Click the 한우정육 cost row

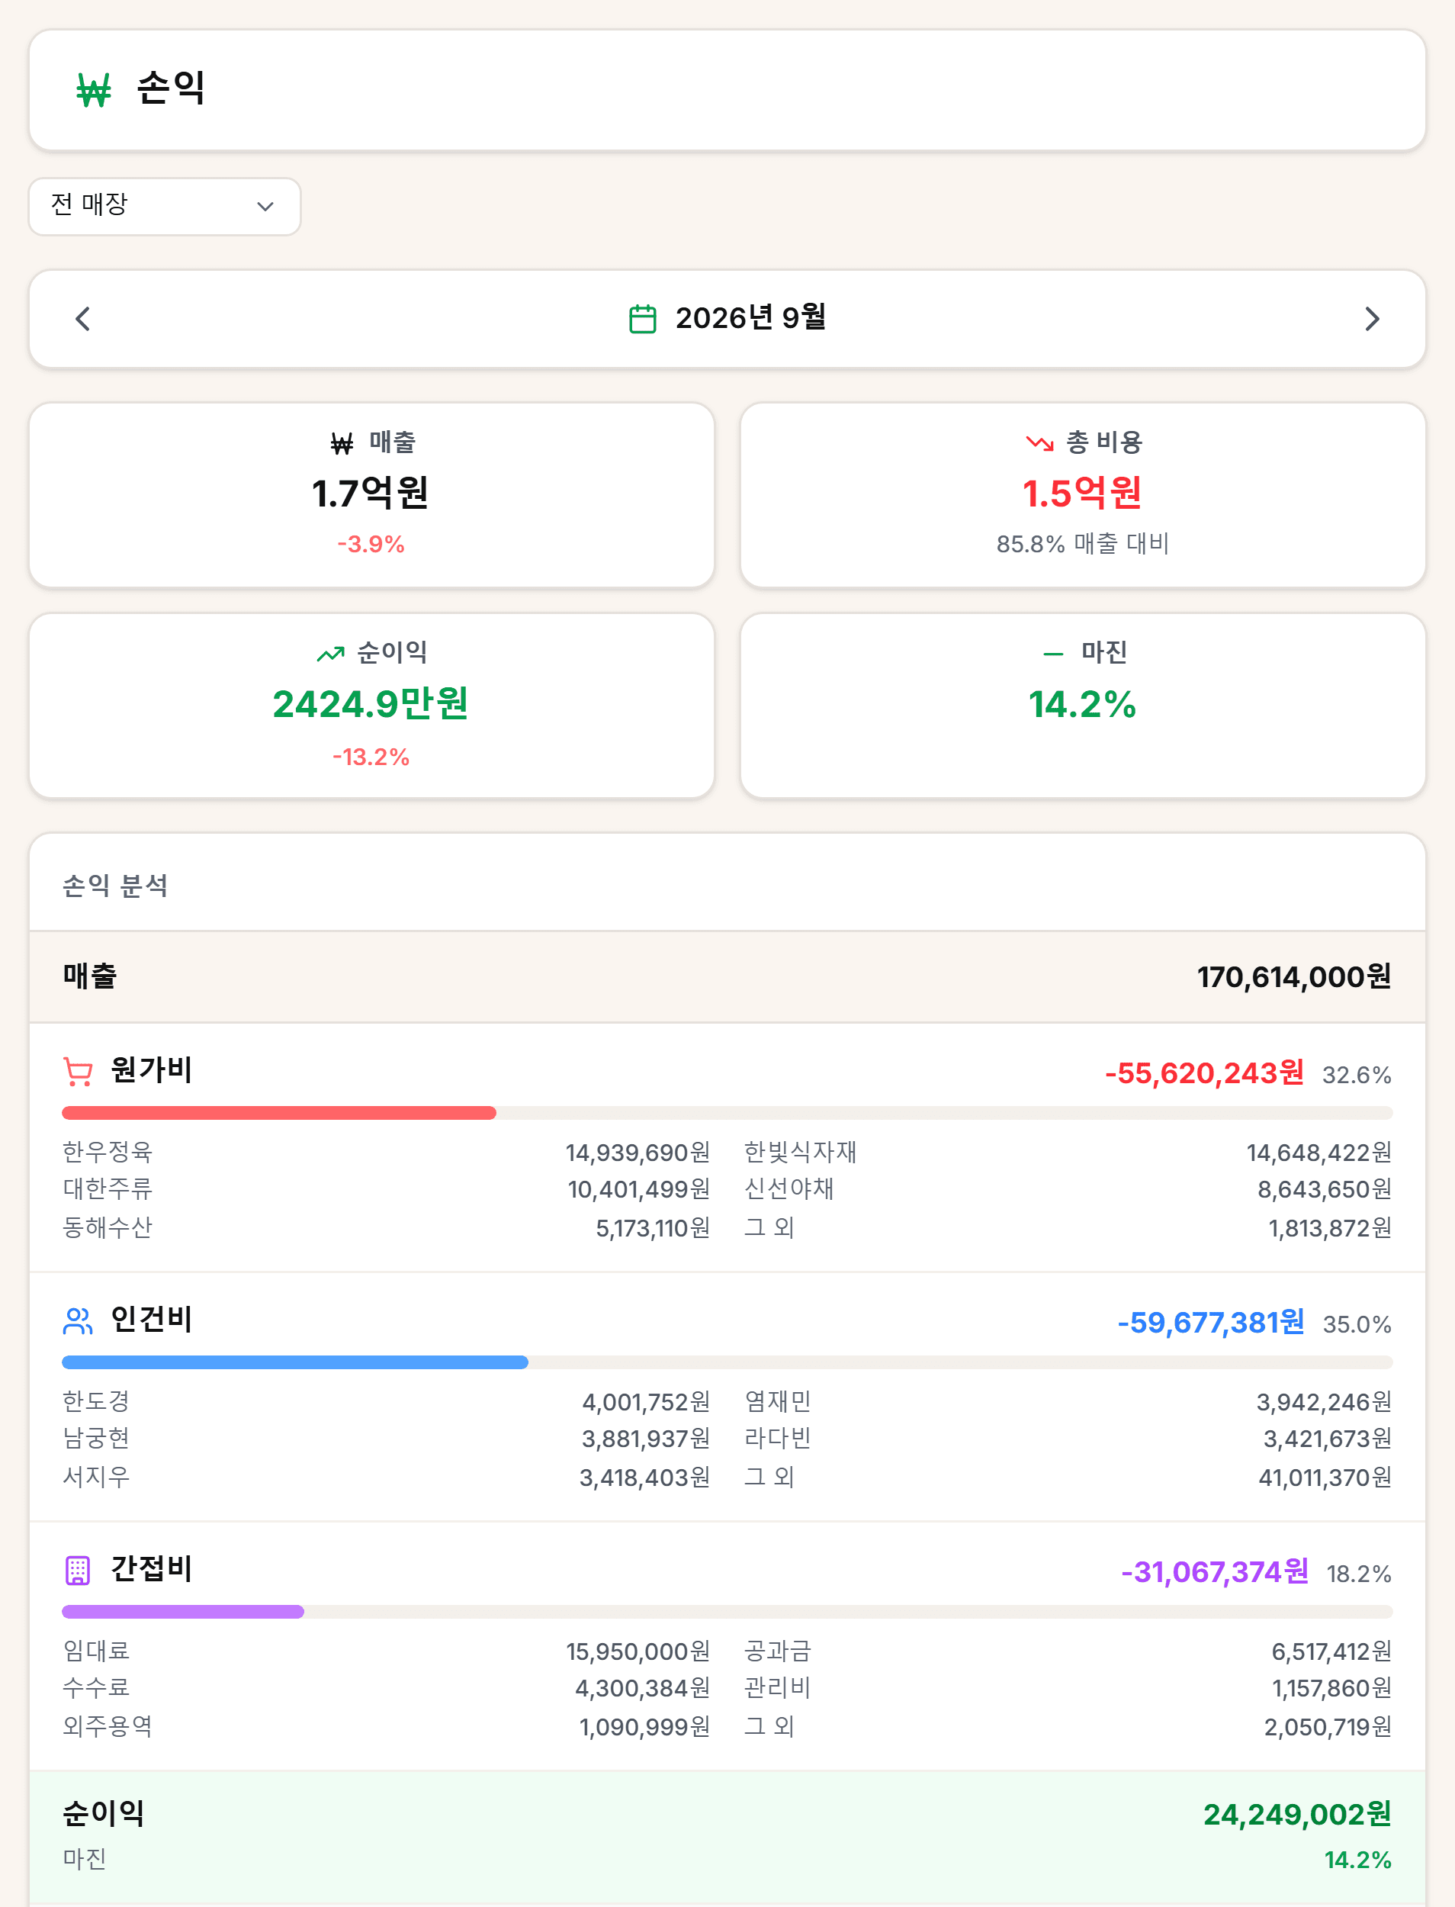click(387, 1153)
